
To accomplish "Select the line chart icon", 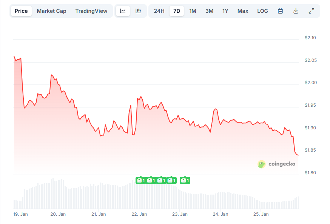I will 123,11.
